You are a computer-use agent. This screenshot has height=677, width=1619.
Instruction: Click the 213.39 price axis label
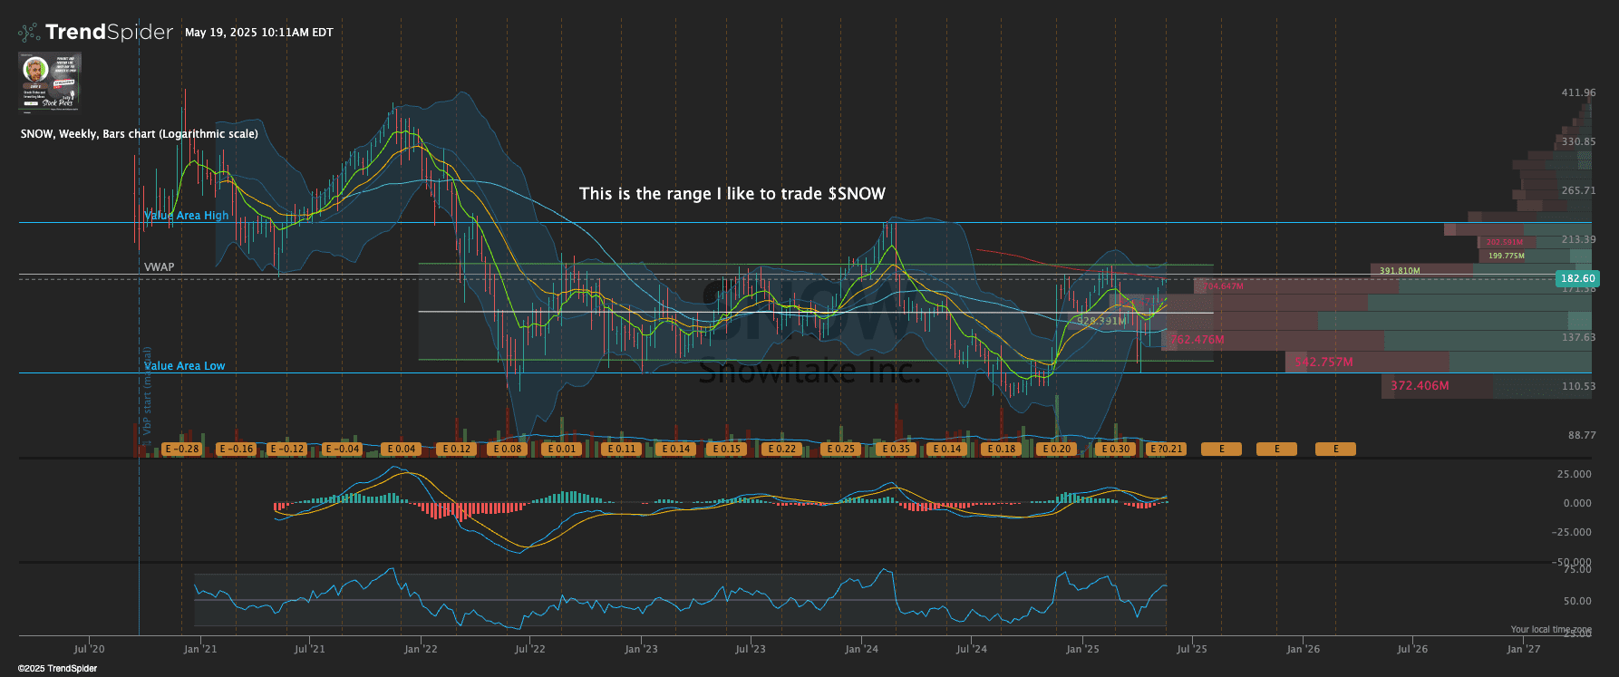(x=1578, y=240)
